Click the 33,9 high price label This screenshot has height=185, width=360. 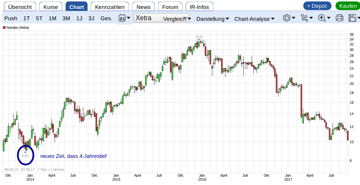tap(199, 37)
